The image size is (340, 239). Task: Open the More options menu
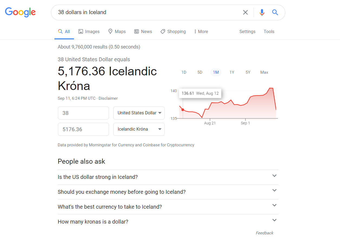(201, 31)
